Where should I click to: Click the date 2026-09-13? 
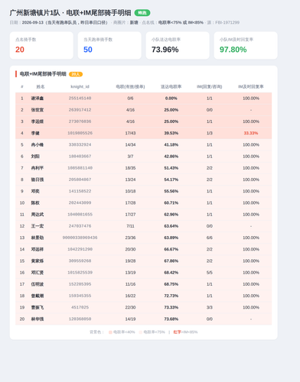(x=32, y=22)
